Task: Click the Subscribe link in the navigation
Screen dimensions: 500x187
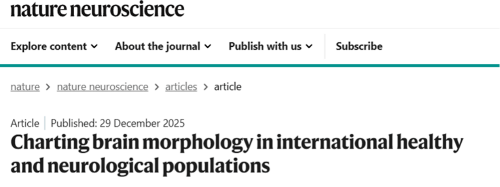Action: click(359, 46)
